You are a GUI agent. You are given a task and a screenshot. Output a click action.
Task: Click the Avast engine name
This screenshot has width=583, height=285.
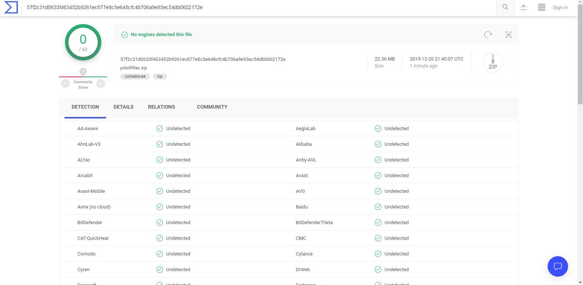(x=302, y=176)
